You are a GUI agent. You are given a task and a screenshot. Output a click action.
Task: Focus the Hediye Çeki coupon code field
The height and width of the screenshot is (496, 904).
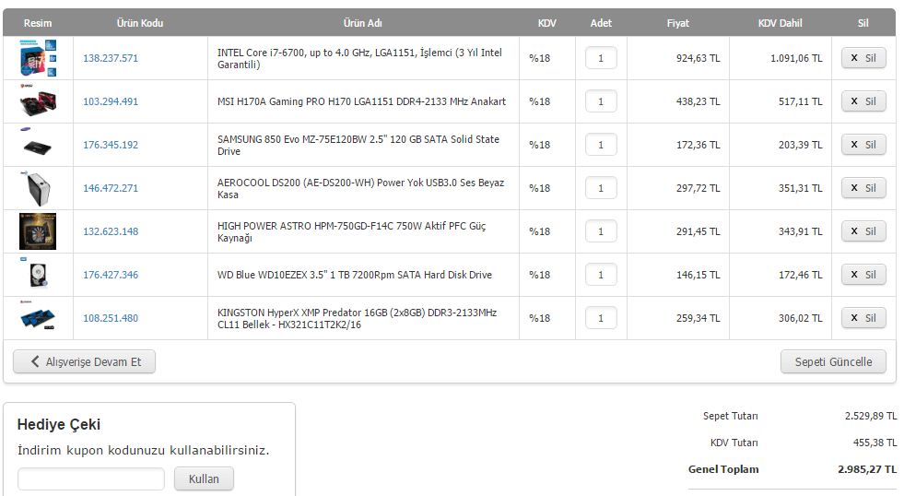pos(91,478)
